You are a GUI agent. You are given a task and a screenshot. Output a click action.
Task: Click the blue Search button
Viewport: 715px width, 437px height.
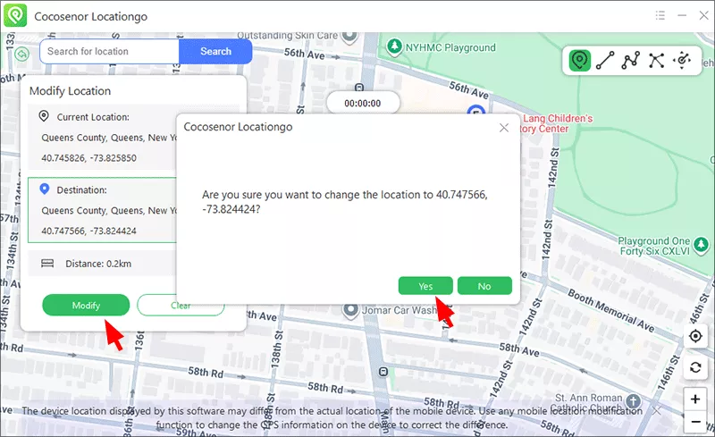pos(215,51)
